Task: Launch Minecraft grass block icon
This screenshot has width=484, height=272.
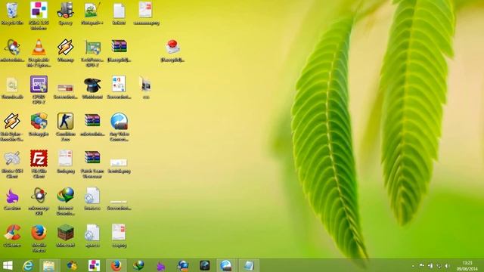Action: point(66,236)
